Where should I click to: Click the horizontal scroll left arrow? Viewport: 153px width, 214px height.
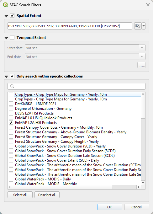coord(10,187)
